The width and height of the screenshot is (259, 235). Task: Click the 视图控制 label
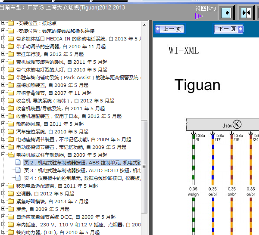tap(206, 9)
